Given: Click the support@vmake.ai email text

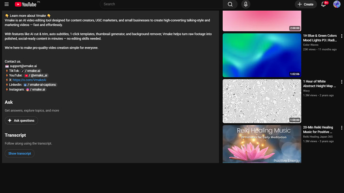Looking at the screenshot, I should [x=23, y=66].
